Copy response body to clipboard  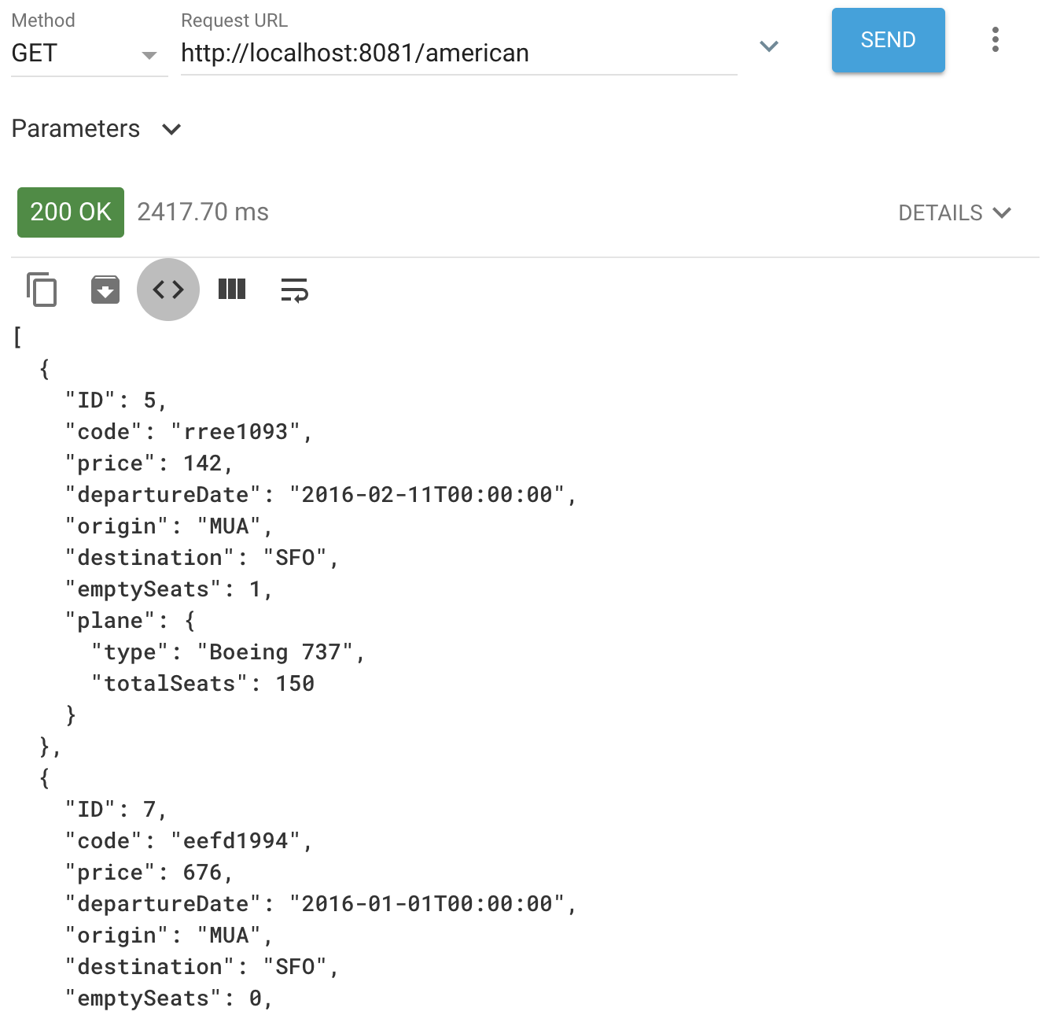pos(42,290)
